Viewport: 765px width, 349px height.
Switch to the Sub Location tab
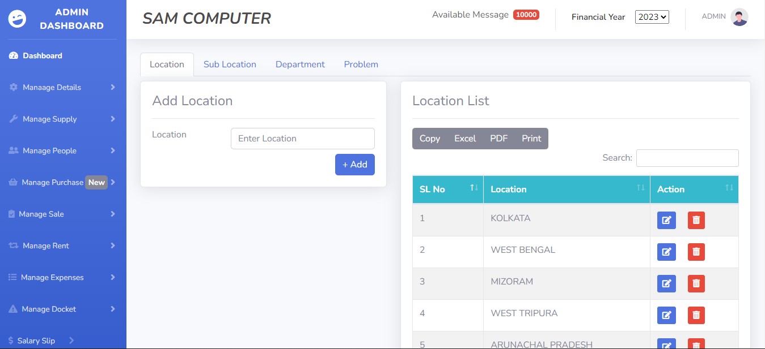click(x=230, y=64)
